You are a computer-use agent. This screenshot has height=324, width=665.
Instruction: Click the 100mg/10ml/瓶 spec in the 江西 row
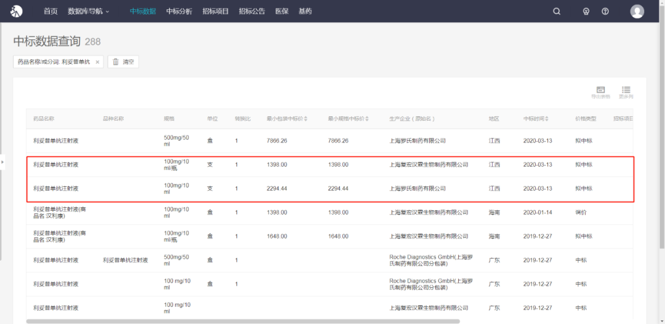[177, 164]
